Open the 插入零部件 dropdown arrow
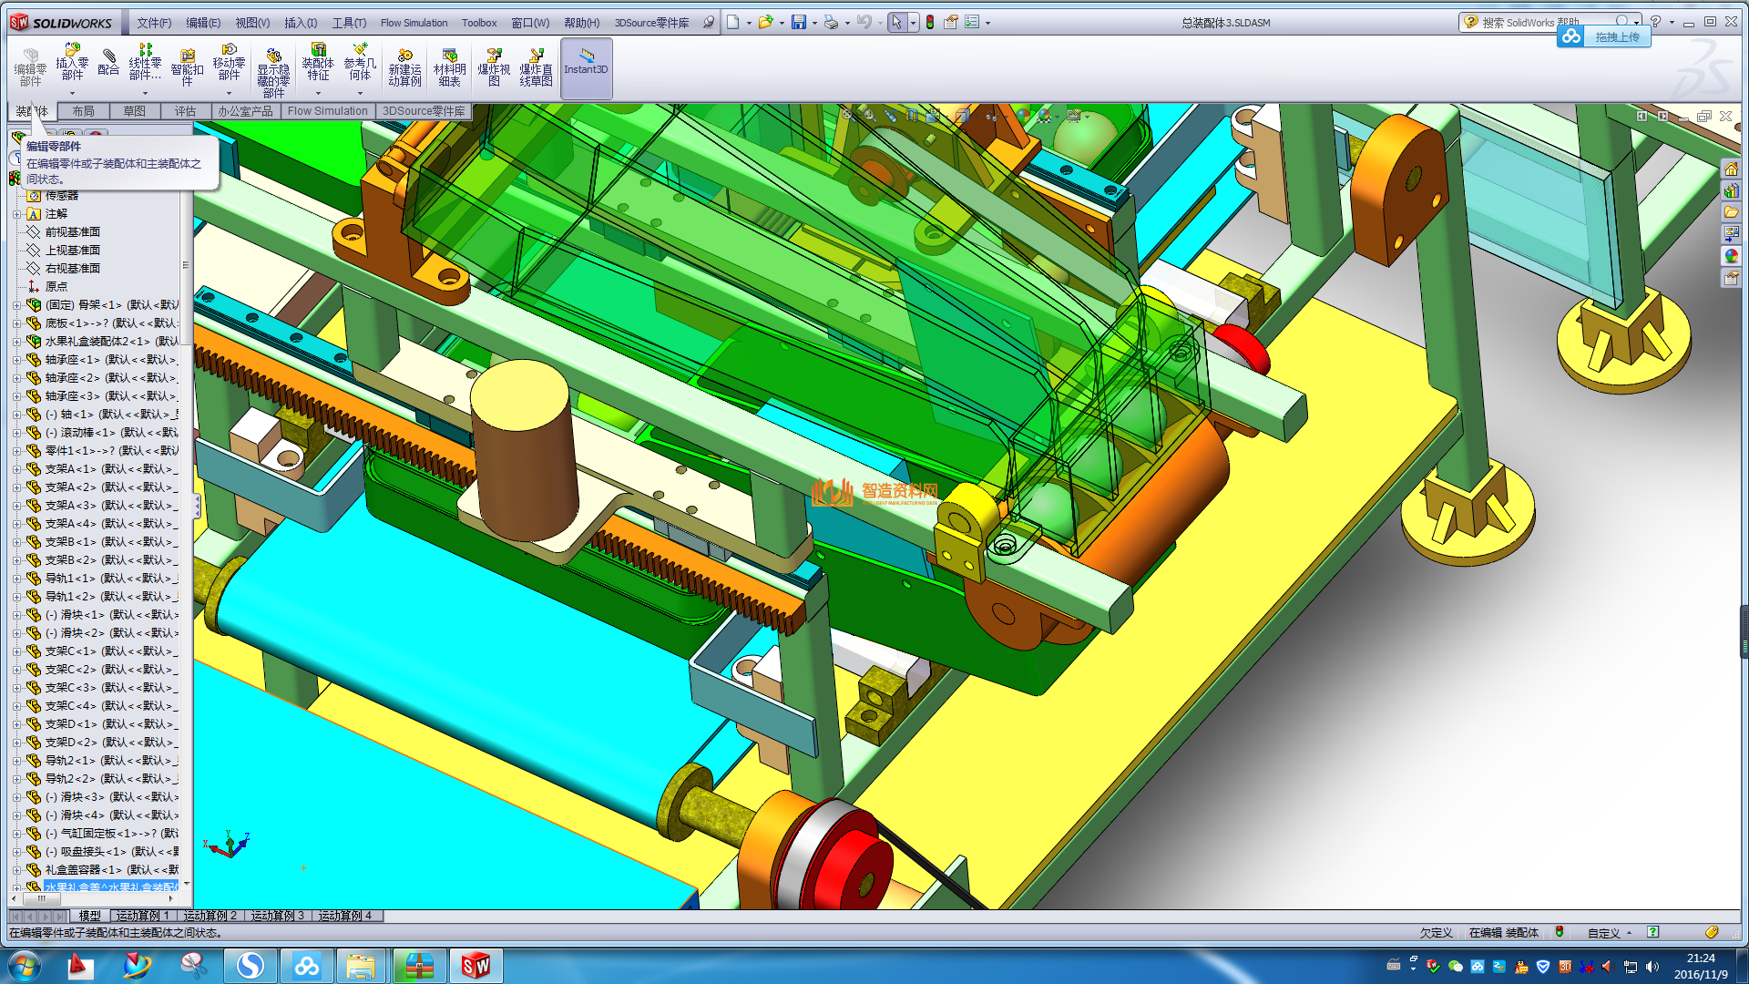 [72, 93]
